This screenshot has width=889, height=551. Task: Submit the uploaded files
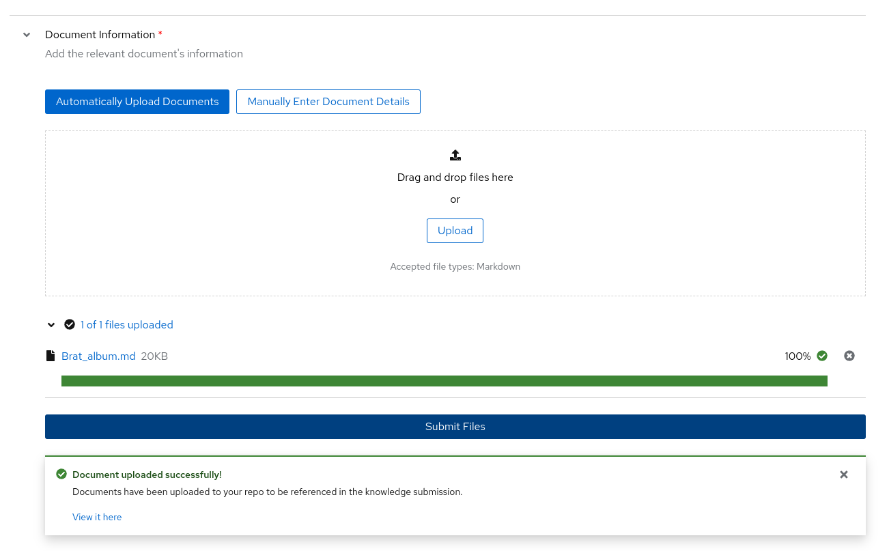tap(455, 427)
